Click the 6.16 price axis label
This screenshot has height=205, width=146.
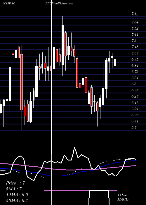(x=135, y=102)
